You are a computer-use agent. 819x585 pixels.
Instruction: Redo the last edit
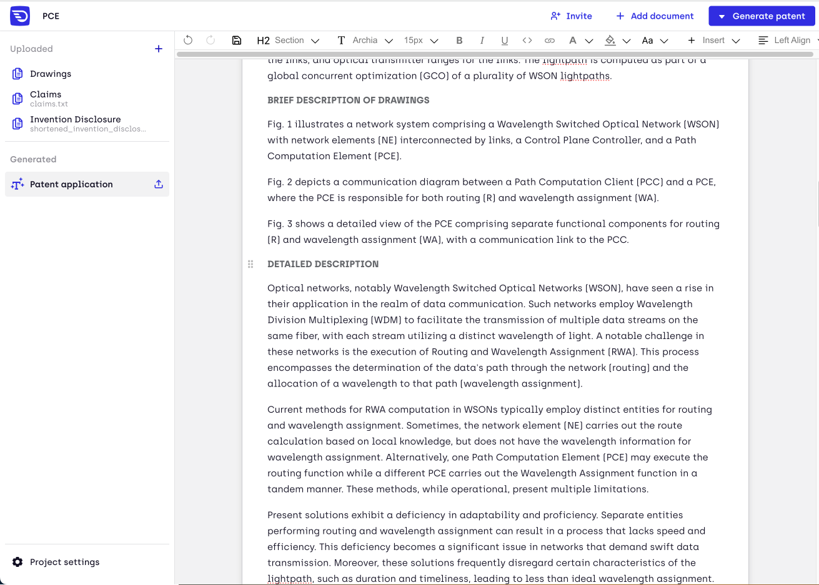pyautogui.click(x=211, y=40)
